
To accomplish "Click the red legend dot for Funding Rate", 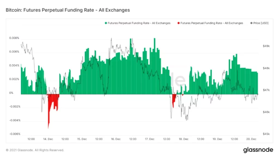I will (178, 23).
